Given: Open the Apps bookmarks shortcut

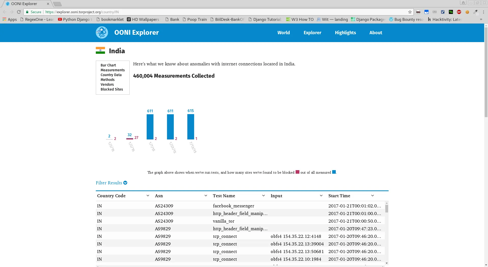Looking at the screenshot, I should [x=10, y=19].
